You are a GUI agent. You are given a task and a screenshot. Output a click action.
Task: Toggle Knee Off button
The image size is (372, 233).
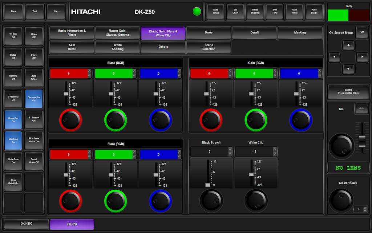(x=34, y=36)
